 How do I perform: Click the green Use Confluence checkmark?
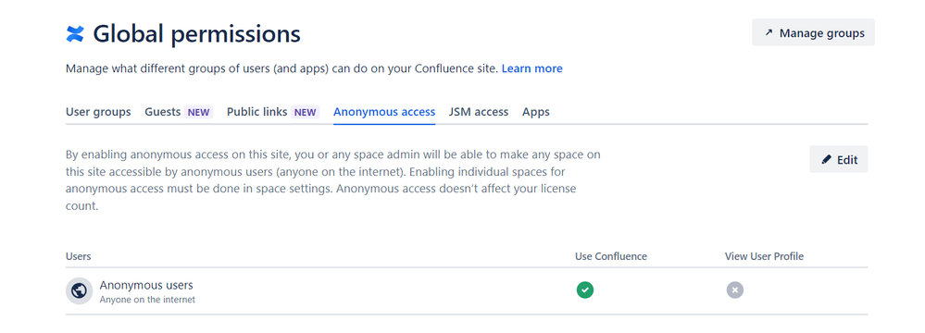point(585,290)
